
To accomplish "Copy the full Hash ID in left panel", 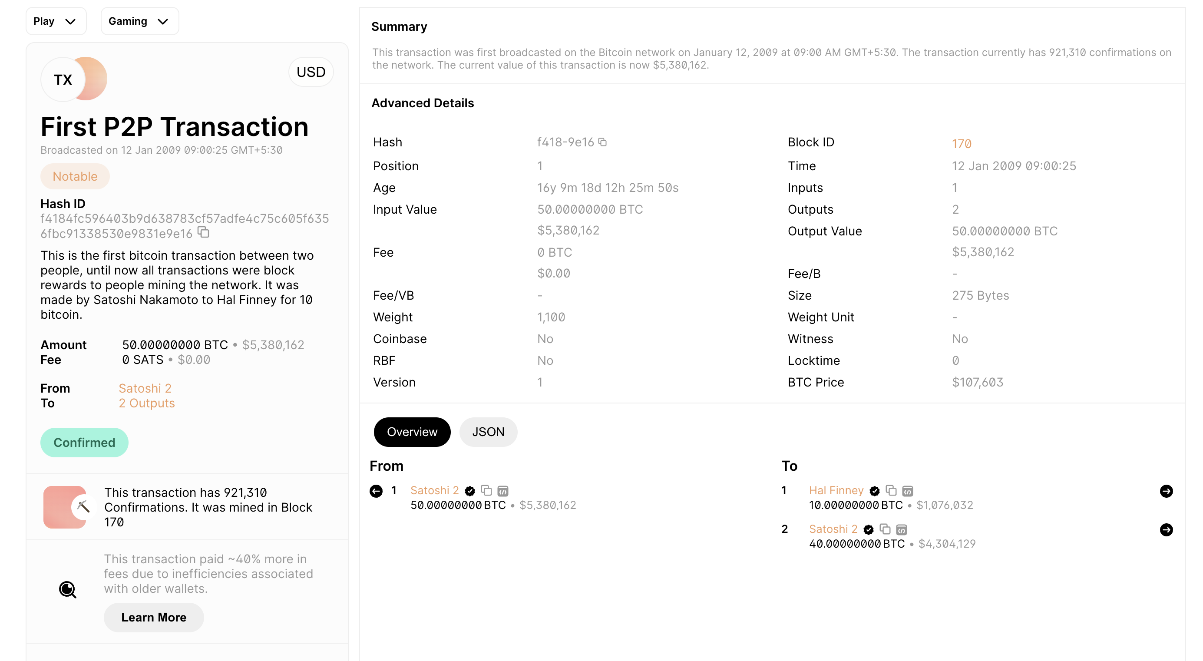I will [204, 232].
